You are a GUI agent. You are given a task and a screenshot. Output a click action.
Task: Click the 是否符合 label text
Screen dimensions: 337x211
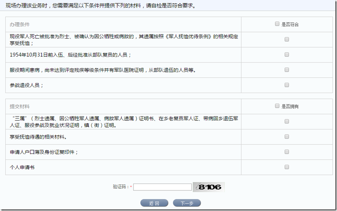pyautogui.click(x=290, y=24)
